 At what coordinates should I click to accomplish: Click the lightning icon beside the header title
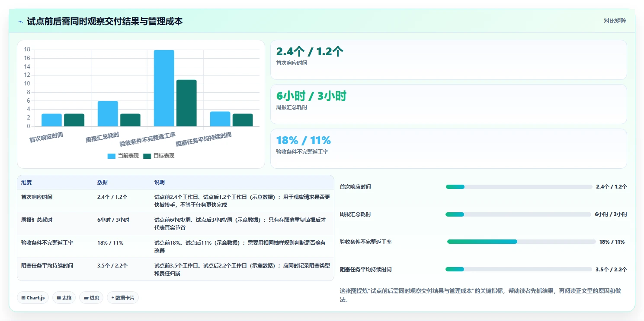click(21, 21)
